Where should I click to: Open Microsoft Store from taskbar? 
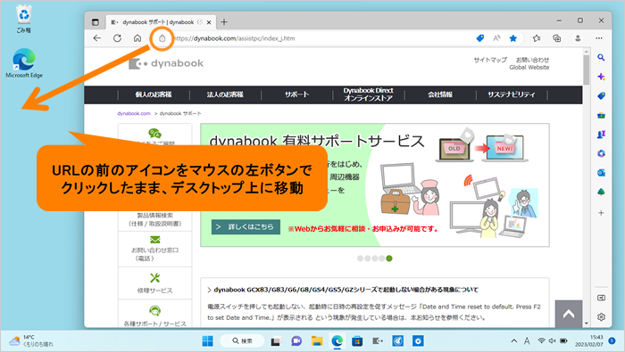(x=357, y=341)
